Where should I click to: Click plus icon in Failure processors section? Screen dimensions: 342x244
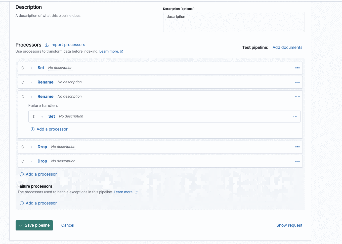click(22, 203)
